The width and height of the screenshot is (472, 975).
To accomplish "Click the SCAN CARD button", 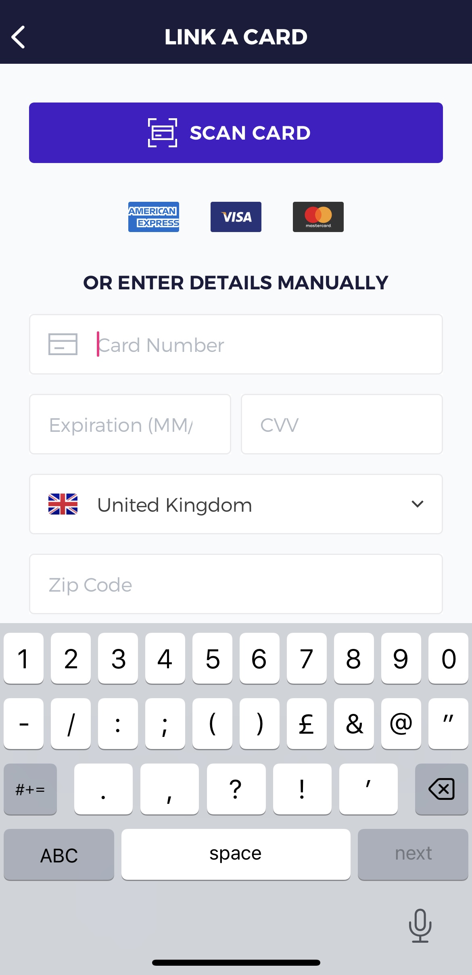I will pos(236,133).
